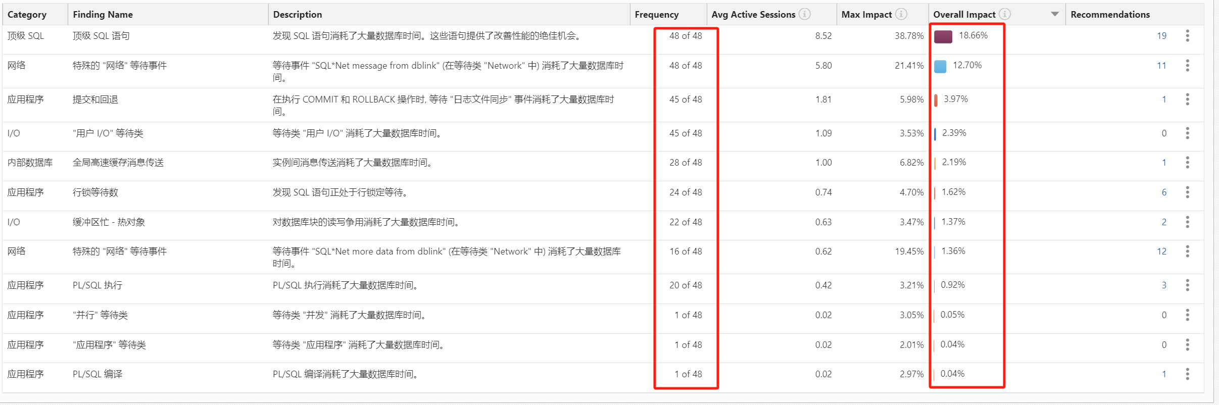The image size is (1219, 405).
Task: Click the orange 3.97% impact bar
Action: (936, 100)
